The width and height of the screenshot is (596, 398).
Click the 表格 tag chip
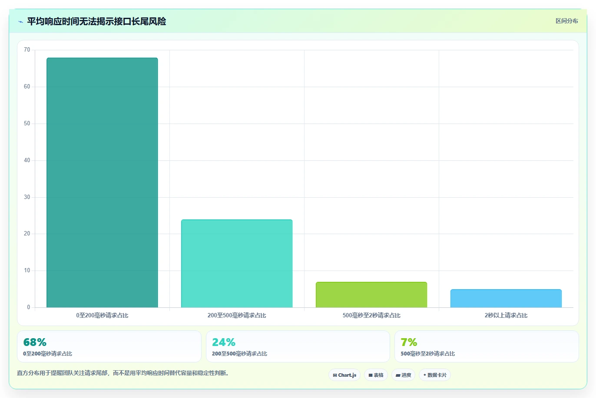pyautogui.click(x=376, y=375)
